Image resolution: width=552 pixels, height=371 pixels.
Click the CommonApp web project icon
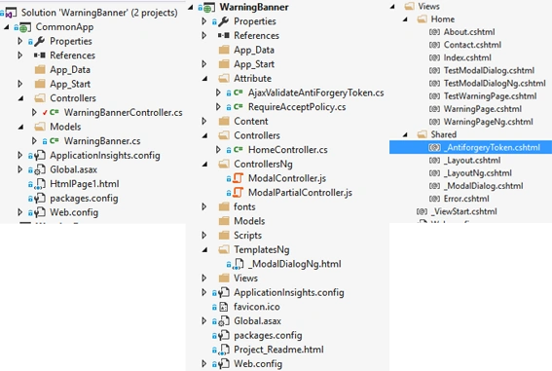(x=25, y=27)
